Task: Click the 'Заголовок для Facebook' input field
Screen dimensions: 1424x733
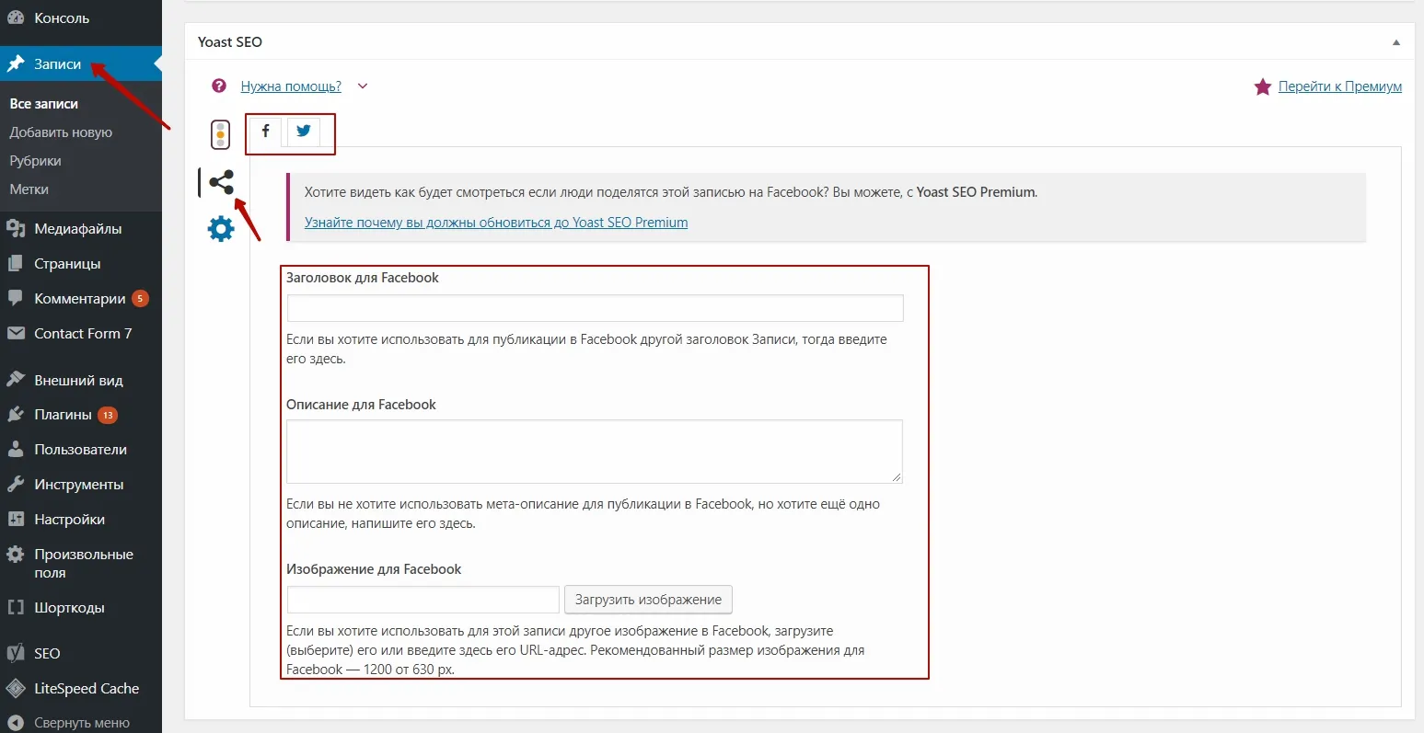Action: tap(595, 308)
